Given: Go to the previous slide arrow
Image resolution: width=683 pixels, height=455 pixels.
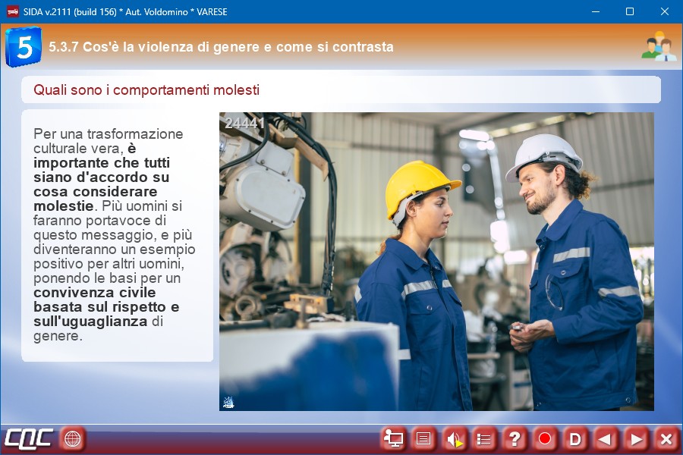Looking at the screenshot, I should pyautogui.click(x=606, y=438).
